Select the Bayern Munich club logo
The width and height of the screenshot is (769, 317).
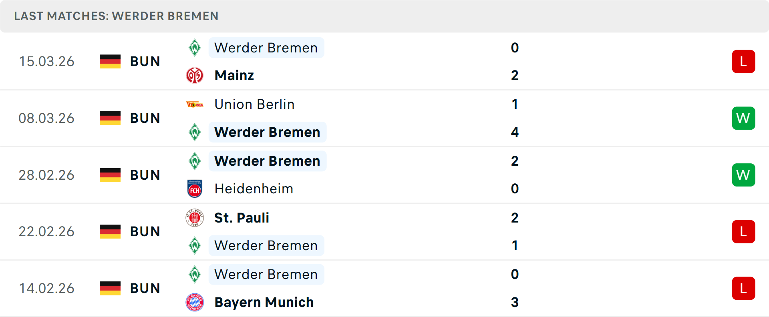[x=195, y=302]
